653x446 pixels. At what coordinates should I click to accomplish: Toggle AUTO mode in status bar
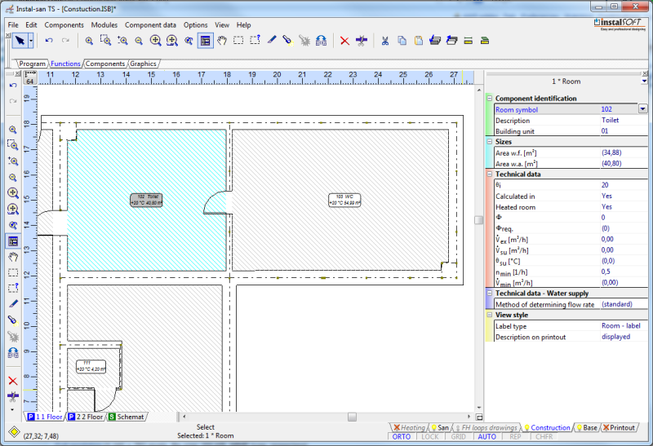pyautogui.click(x=486, y=437)
